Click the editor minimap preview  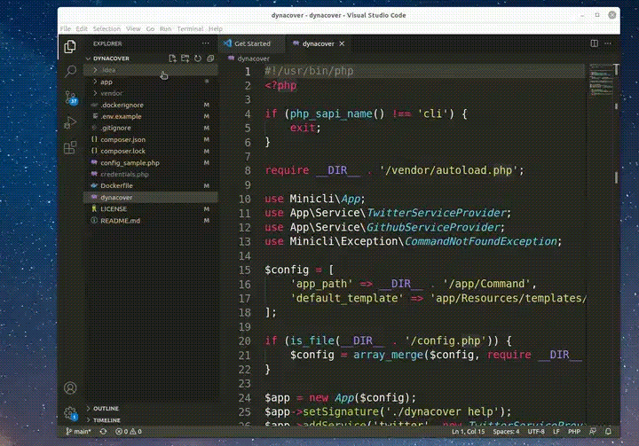600,80
